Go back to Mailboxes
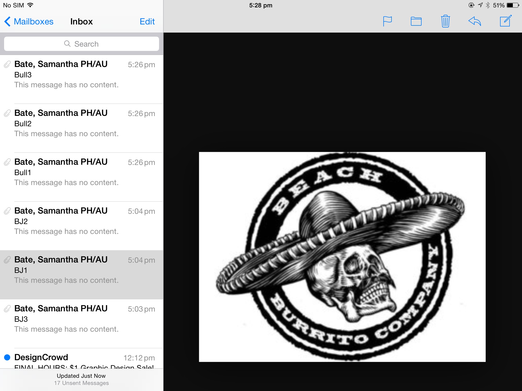Image resolution: width=522 pixels, height=391 pixels. [x=29, y=22]
